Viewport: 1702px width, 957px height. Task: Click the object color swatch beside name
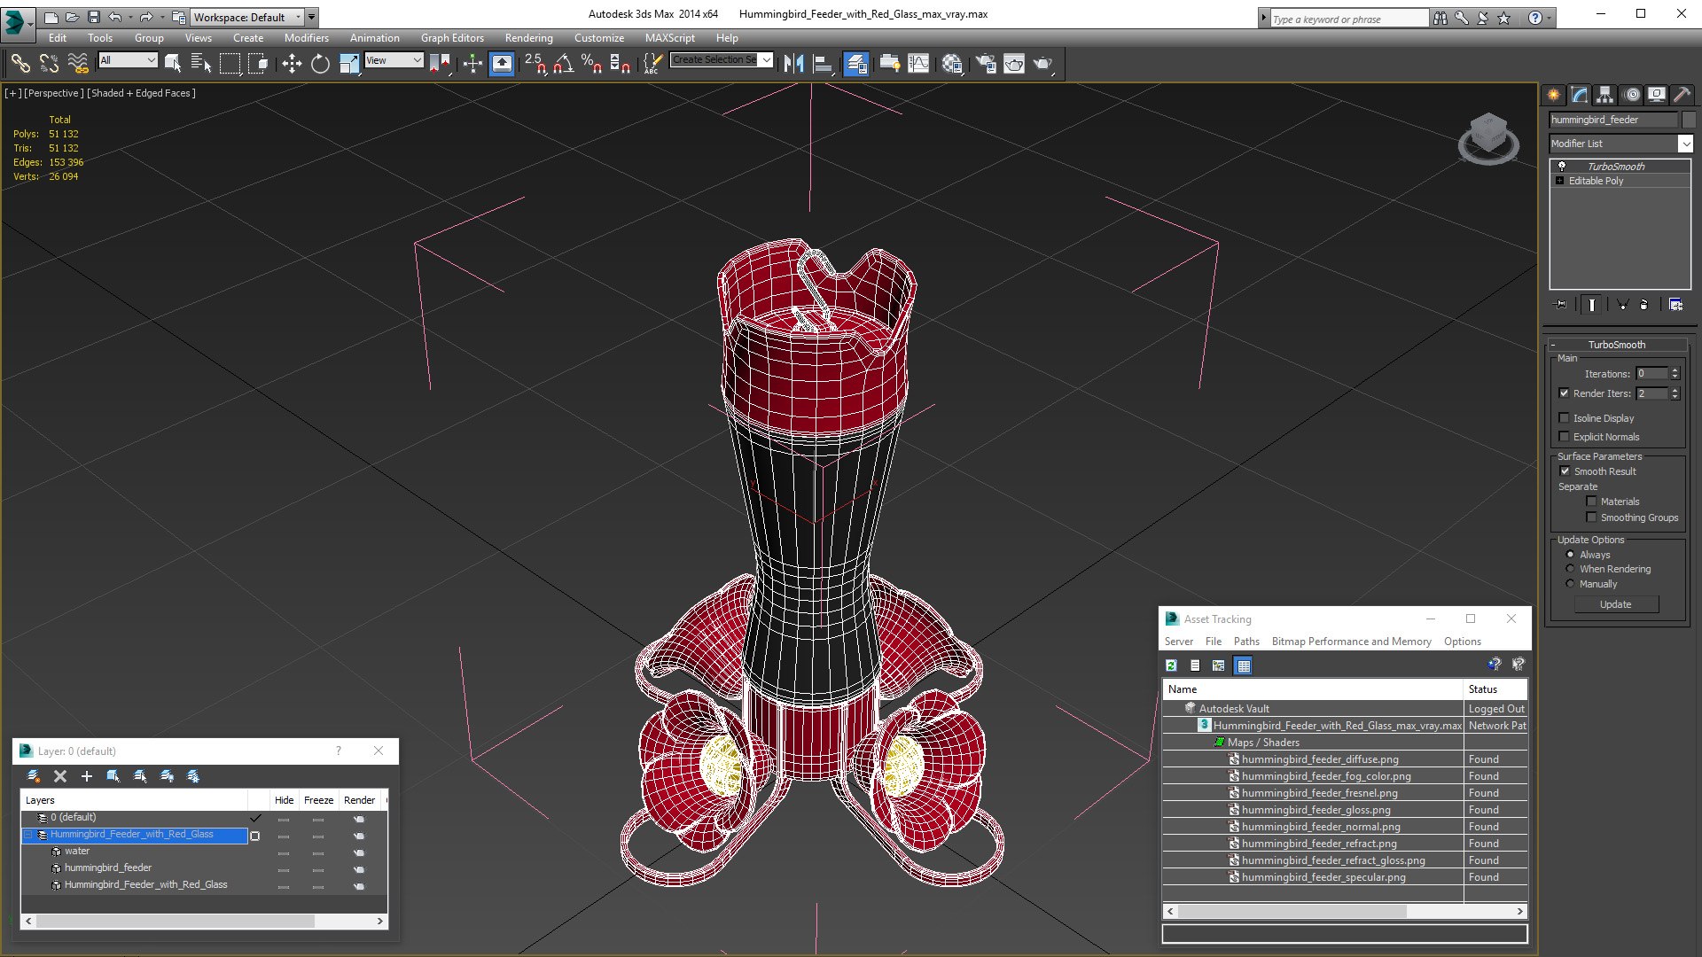coord(1689,120)
